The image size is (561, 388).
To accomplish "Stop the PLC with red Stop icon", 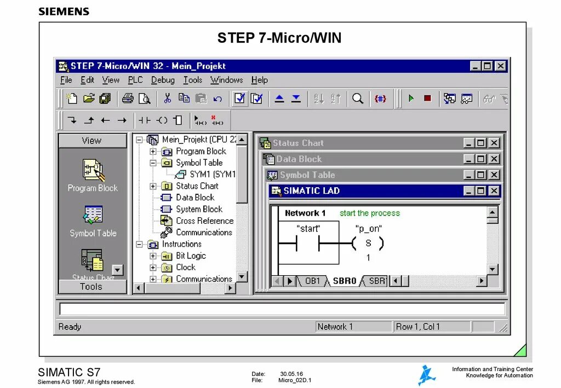I will 427,99.
